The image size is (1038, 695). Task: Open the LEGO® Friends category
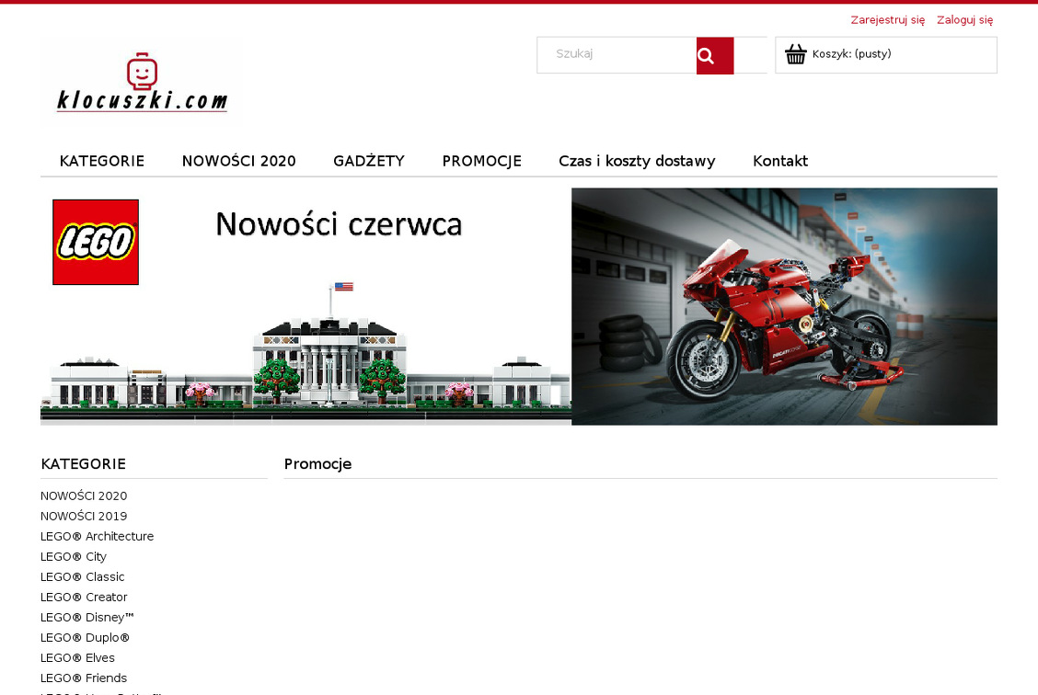84,678
